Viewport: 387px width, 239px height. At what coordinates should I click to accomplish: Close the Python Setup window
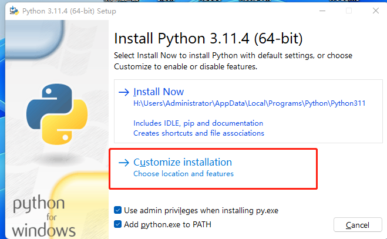(x=376, y=11)
